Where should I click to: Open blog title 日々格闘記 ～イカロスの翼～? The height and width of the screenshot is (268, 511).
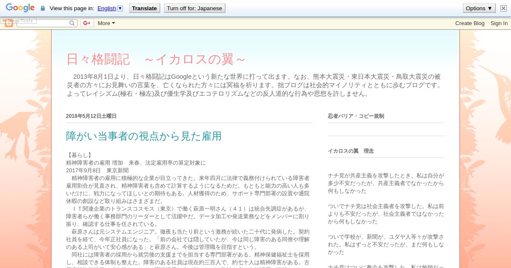click(x=156, y=59)
